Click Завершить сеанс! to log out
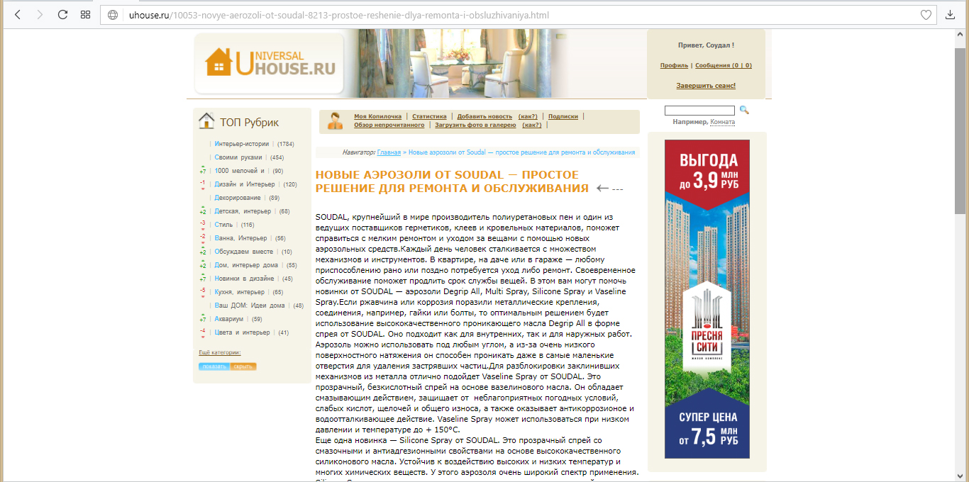The width and height of the screenshot is (969, 482). coord(706,86)
